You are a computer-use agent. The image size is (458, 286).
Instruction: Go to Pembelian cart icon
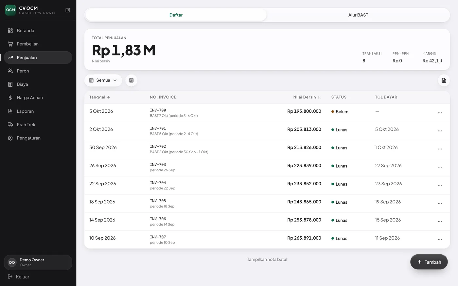10,44
